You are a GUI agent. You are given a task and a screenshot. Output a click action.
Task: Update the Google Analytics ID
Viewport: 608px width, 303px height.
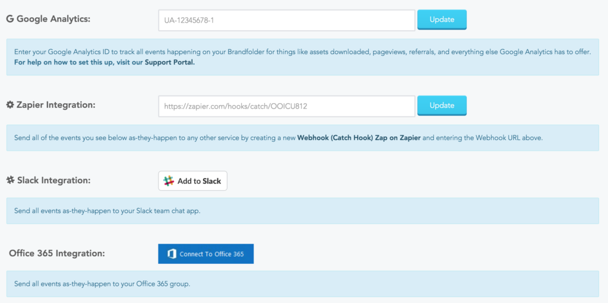click(442, 20)
